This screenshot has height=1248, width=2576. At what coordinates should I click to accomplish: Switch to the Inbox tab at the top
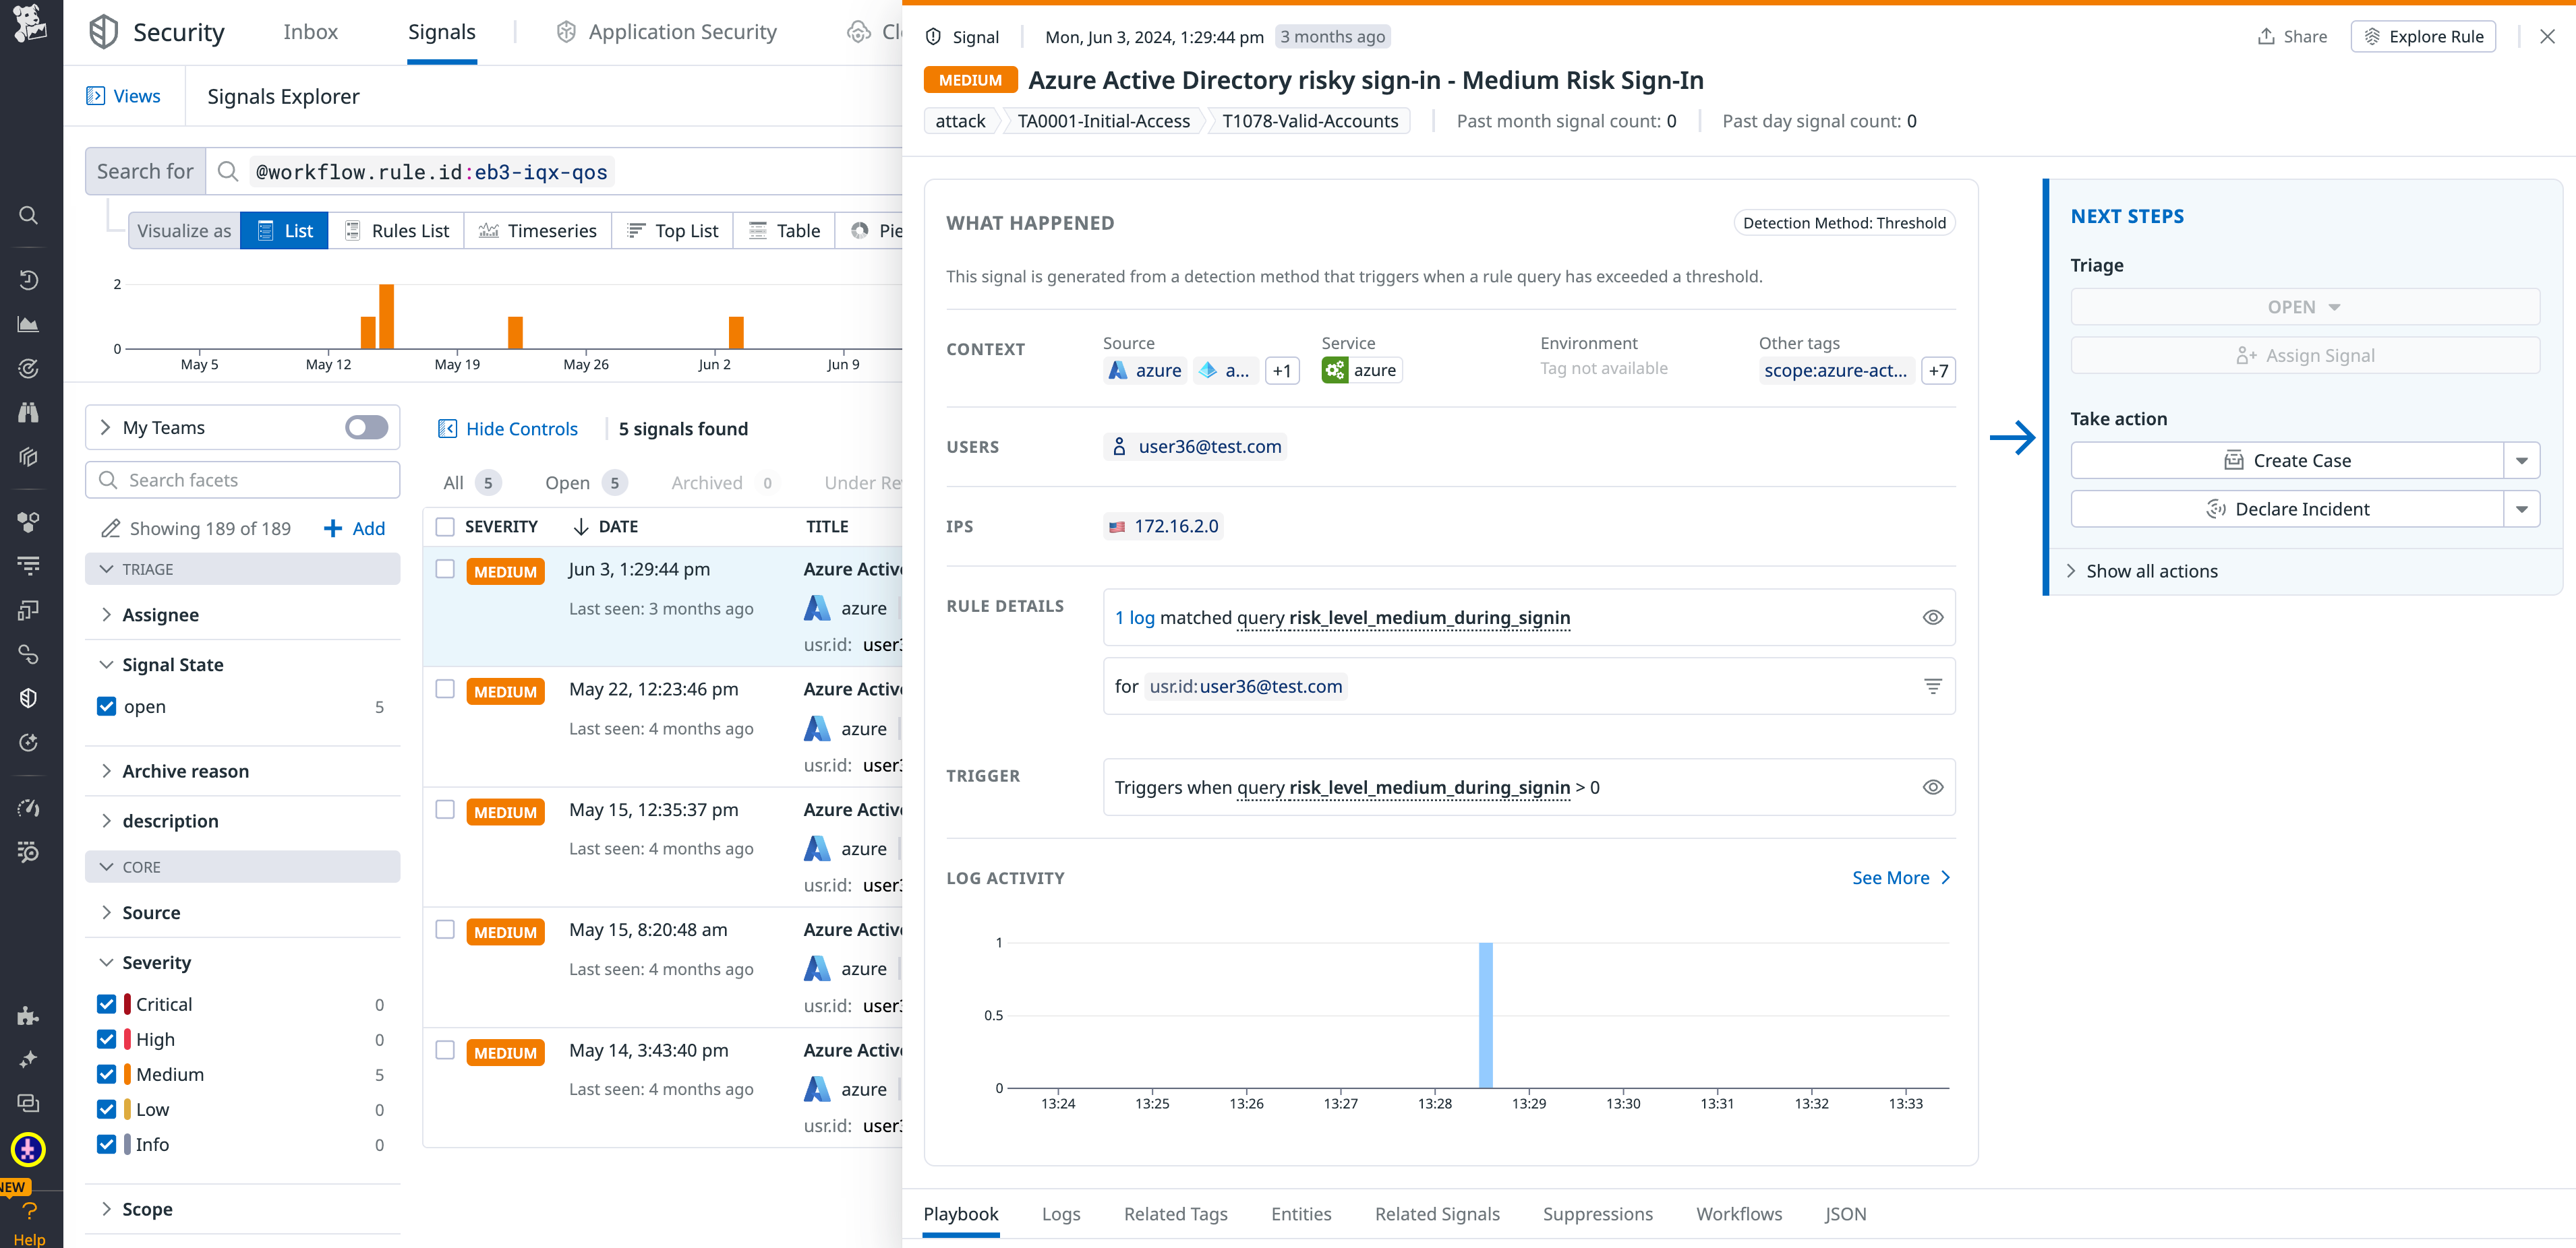310,31
